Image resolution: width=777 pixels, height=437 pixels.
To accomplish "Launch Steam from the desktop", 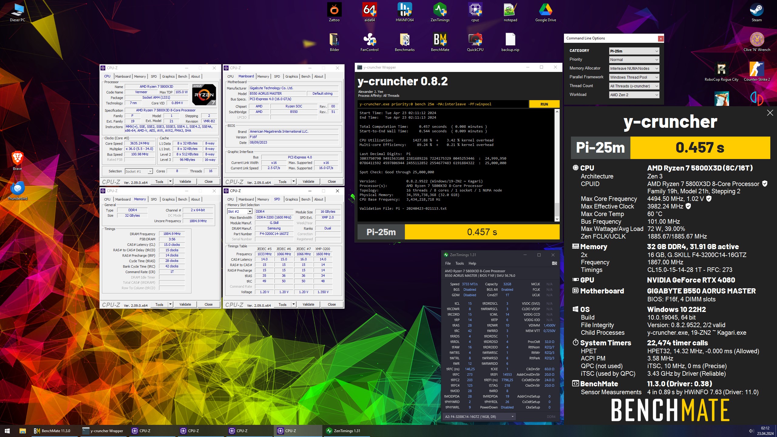I will pos(757,12).
